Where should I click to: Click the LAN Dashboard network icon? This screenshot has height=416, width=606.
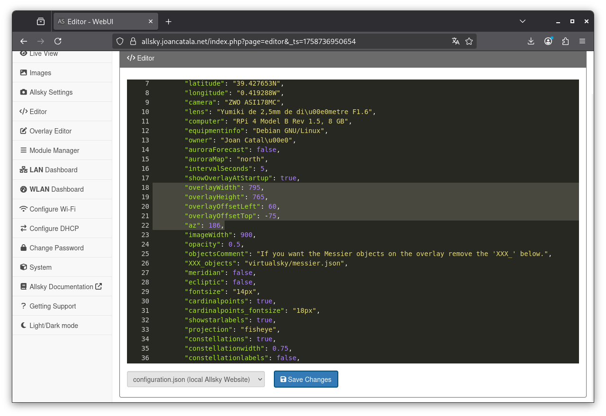(x=23, y=170)
